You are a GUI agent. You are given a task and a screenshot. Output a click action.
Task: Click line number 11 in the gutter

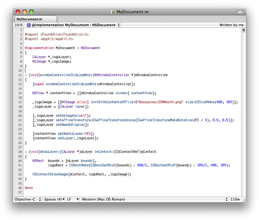[x=20, y=75]
